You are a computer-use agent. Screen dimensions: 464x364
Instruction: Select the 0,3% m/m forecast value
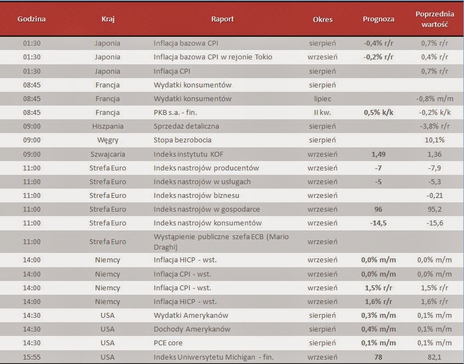[x=378, y=316]
